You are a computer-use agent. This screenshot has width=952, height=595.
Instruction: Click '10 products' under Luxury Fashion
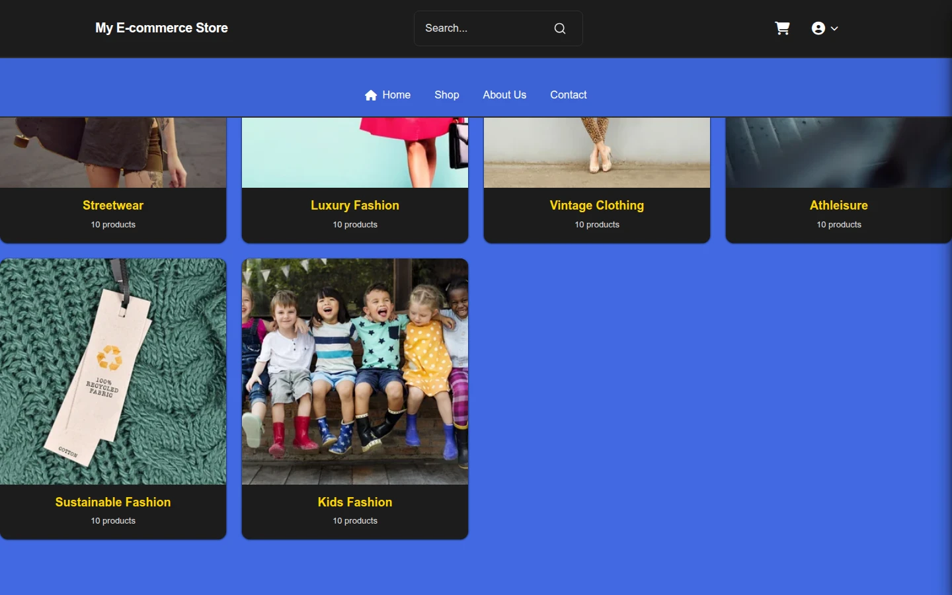[x=355, y=225]
